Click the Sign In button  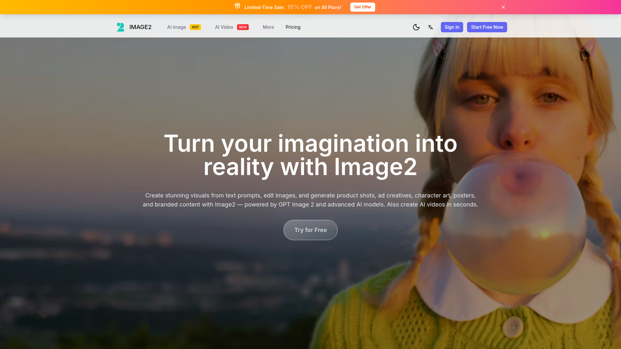tap(452, 27)
